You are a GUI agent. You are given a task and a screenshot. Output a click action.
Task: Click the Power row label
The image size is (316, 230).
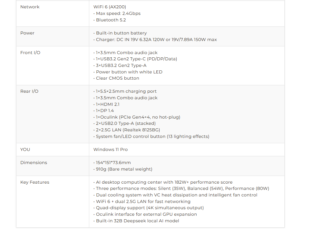27,33
